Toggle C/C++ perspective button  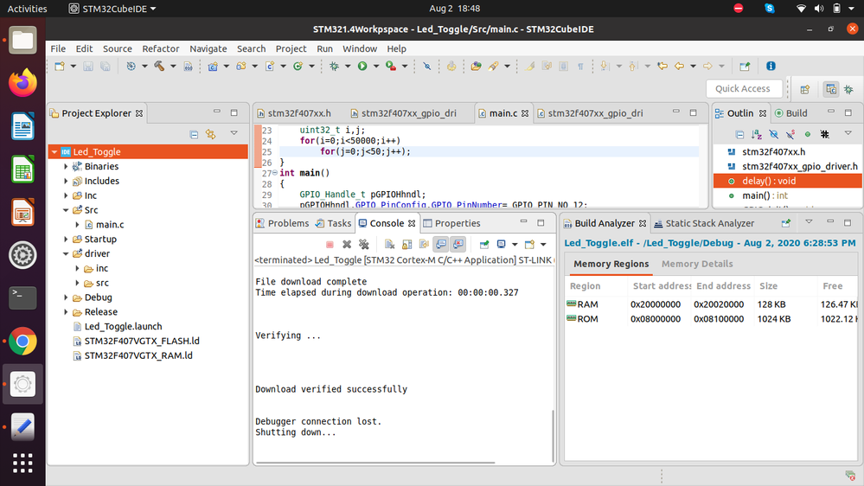(831, 89)
